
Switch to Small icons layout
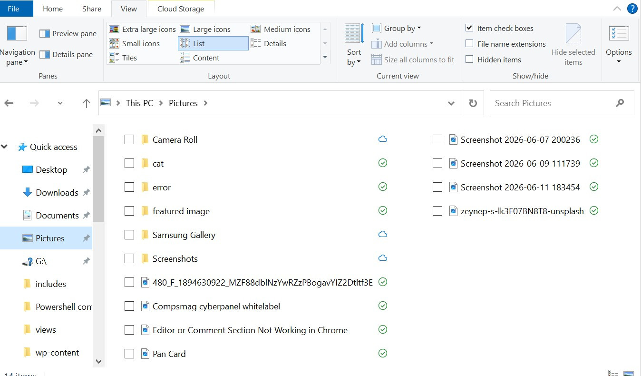tap(135, 43)
